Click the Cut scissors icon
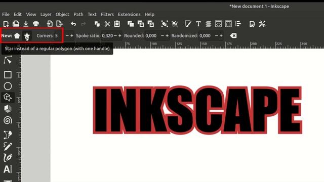Viewport: 324px width, 182px height. 107,24
